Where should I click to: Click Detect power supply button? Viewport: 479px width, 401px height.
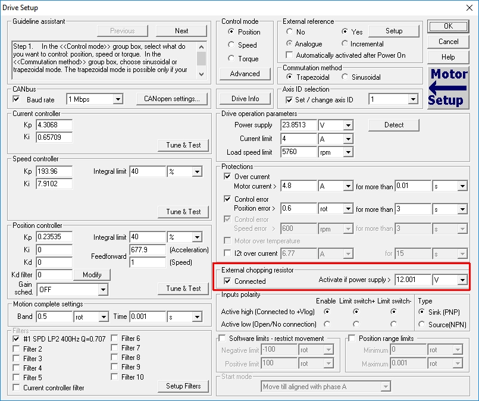point(394,125)
